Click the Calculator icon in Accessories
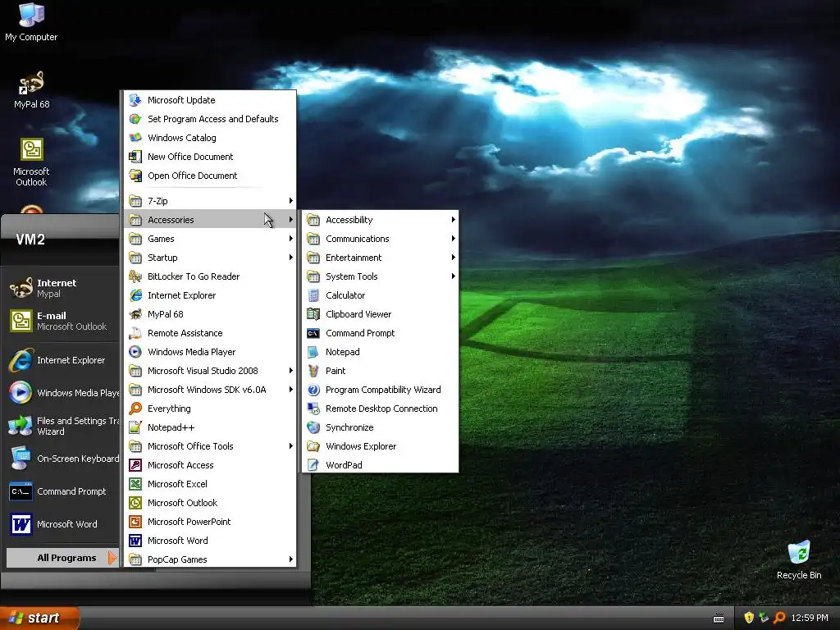Image resolution: width=840 pixels, height=630 pixels. (x=313, y=295)
